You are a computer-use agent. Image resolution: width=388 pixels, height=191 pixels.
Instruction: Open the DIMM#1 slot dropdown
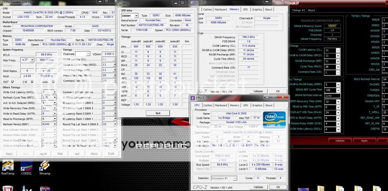129,16
